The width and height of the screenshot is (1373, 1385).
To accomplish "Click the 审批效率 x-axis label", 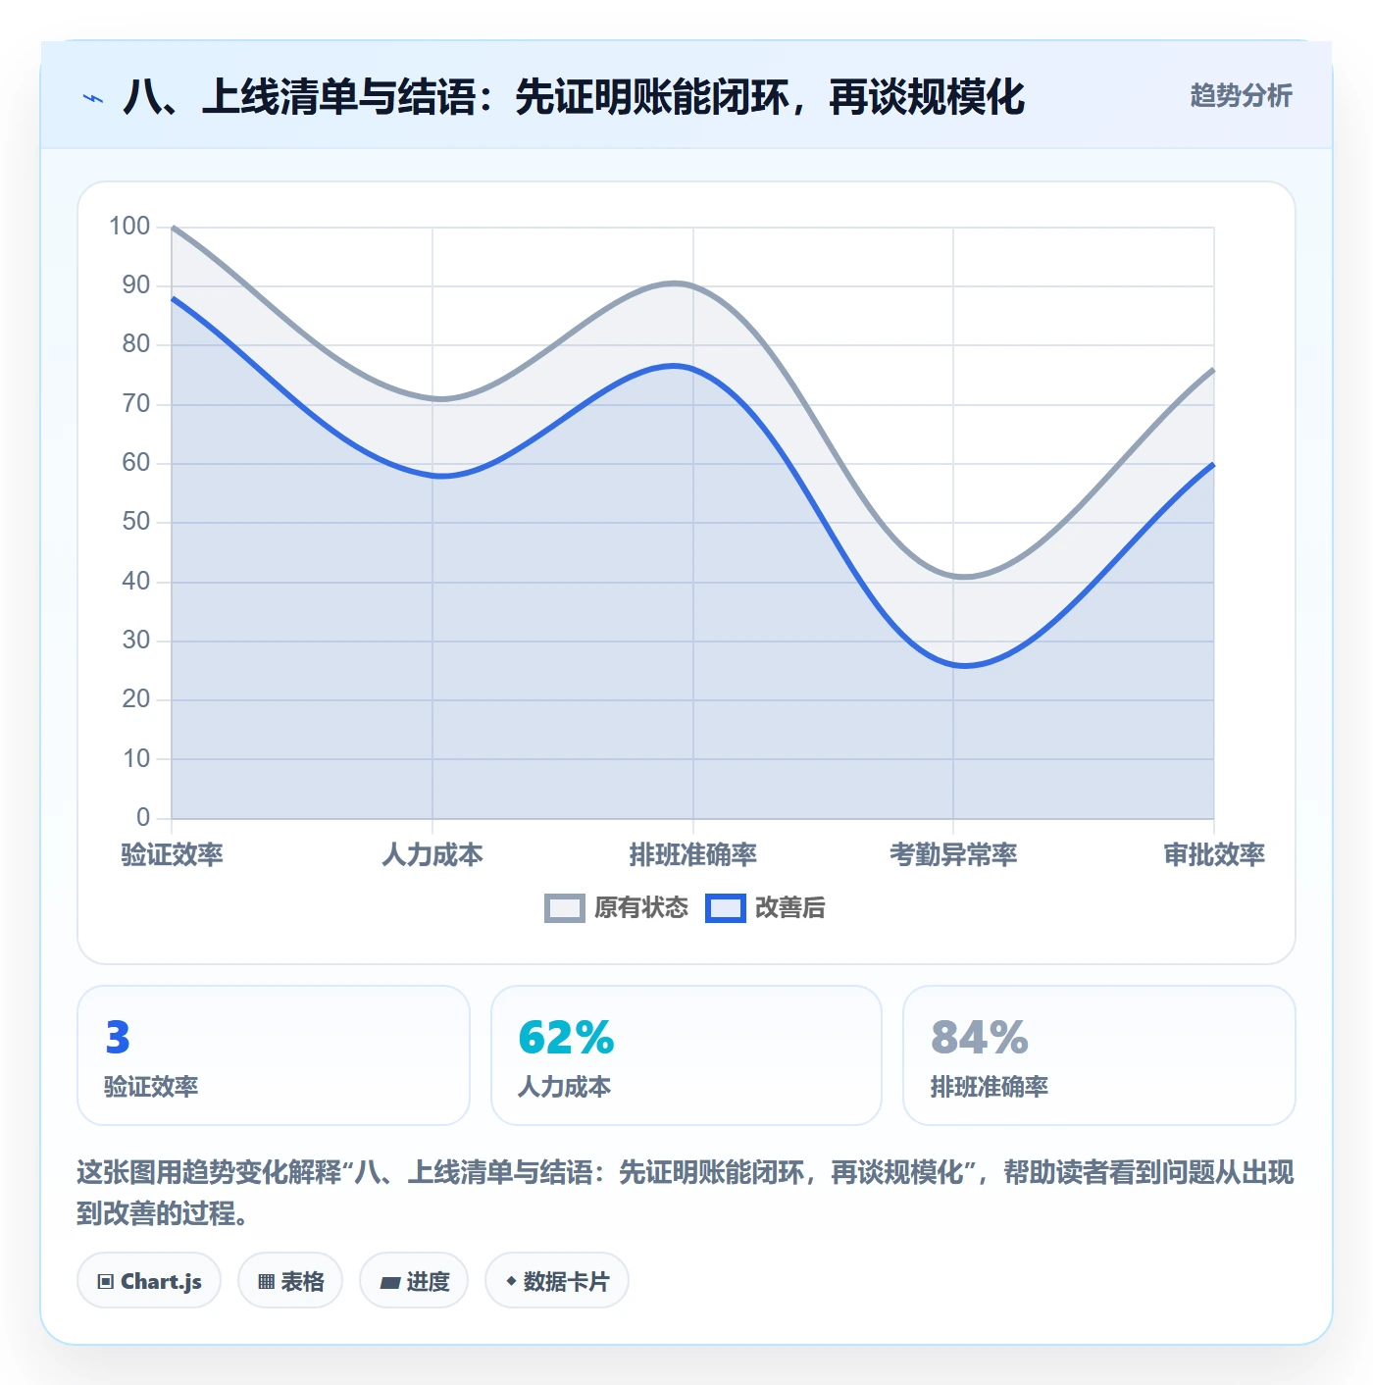I will click(1214, 854).
